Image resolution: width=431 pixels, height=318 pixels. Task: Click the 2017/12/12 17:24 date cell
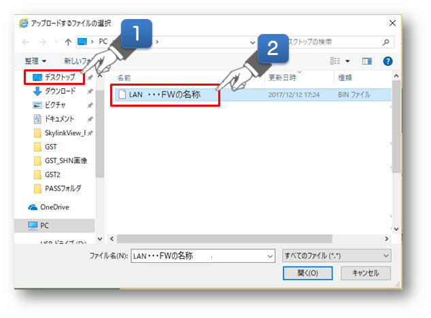pyautogui.click(x=294, y=95)
